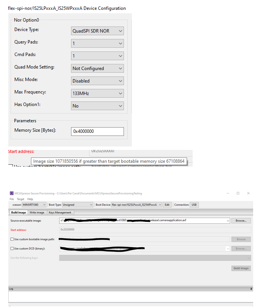Open the Boot Device flex-spi-nor dropdown
This screenshot has width=266, height=307.
tap(136, 205)
